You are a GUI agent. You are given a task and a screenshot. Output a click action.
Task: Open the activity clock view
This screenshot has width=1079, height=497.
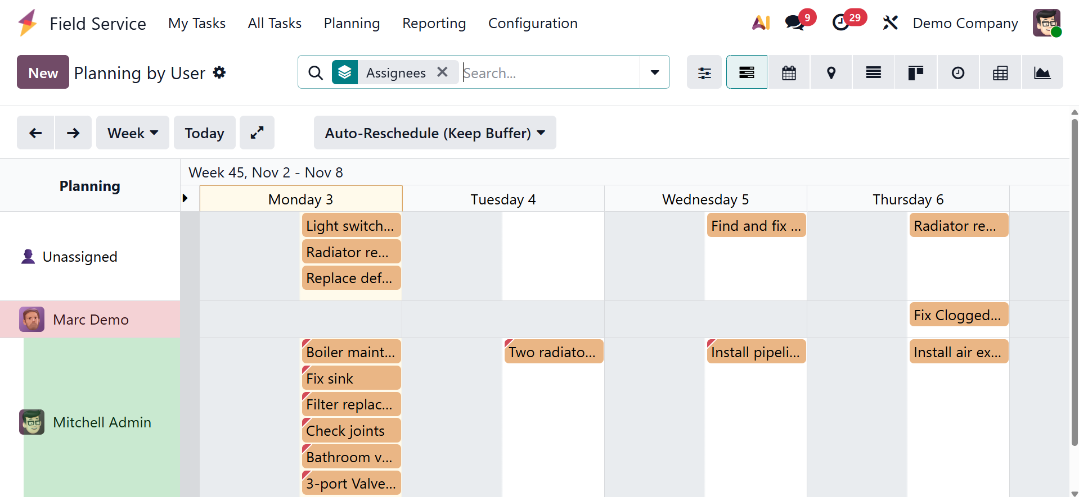pyautogui.click(x=957, y=72)
